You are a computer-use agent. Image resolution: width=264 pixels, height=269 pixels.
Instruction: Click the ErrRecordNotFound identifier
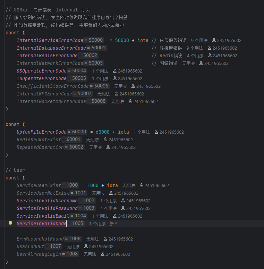click(x=40, y=239)
